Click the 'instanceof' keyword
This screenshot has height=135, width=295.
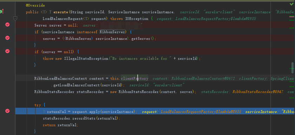click(87, 32)
